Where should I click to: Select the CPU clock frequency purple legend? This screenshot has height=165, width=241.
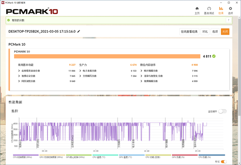click(x=26, y=156)
